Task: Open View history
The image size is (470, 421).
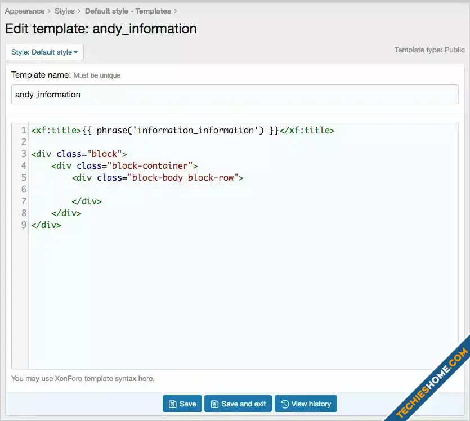Action: point(306,404)
